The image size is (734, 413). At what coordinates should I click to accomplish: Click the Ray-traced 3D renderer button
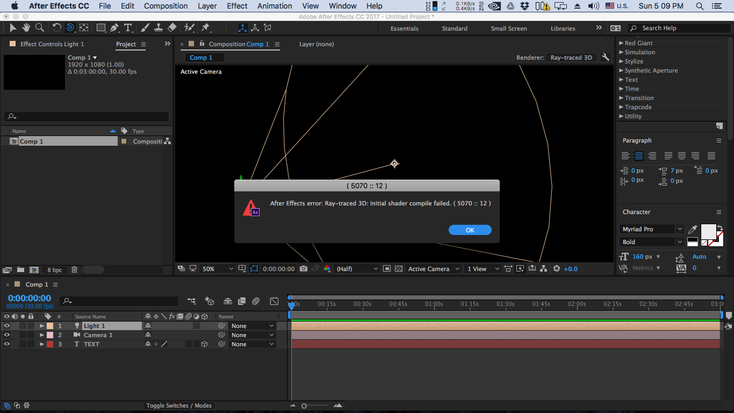pyautogui.click(x=571, y=58)
